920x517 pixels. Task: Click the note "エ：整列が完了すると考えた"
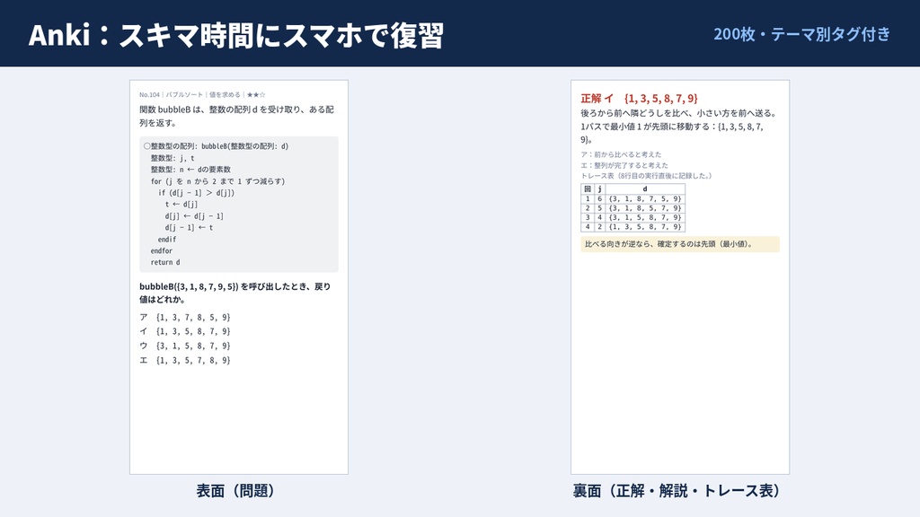624,165
